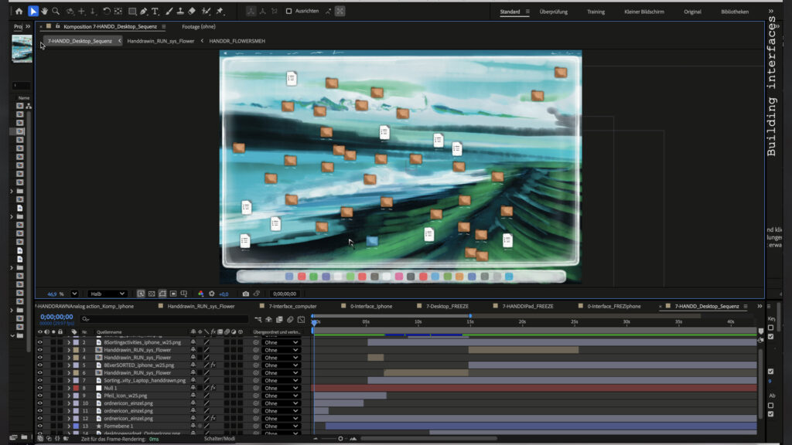The height and width of the screenshot is (445, 792).
Task: Open parent dropdown for Null 1 layer
Action: 280,388
